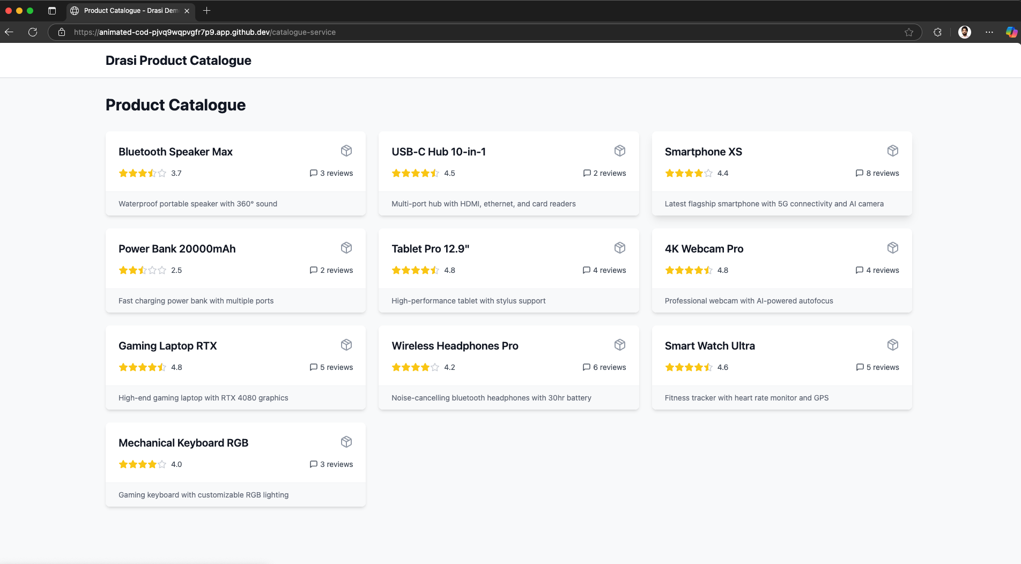The width and height of the screenshot is (1021, 564).
Task: Open a new browser tab
Action: (207, 11)
